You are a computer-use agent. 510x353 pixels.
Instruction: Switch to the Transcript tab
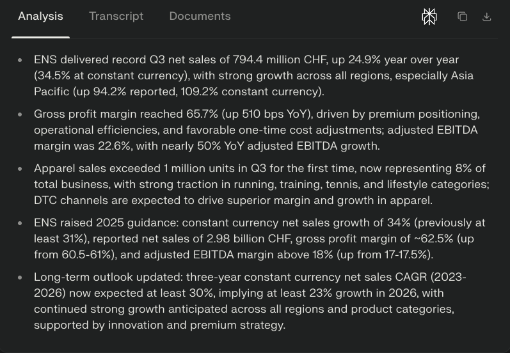pyautogui.click(x=116, y=16)
